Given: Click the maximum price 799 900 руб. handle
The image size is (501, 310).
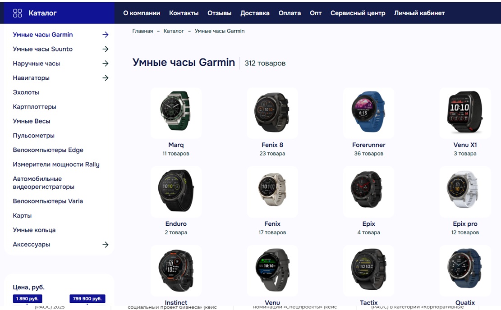Looking at the screenshot, I should 87,299.
